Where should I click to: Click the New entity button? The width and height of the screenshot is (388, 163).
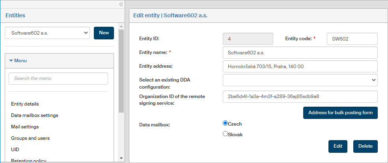point(104,33)
